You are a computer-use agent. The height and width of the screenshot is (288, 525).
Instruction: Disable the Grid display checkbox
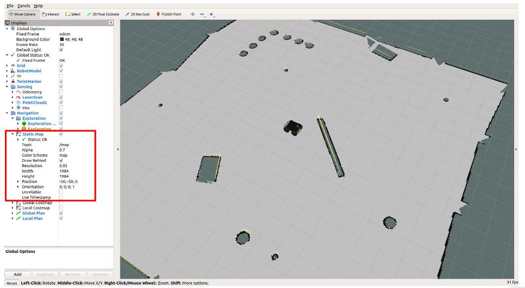[x=61, y=66]
